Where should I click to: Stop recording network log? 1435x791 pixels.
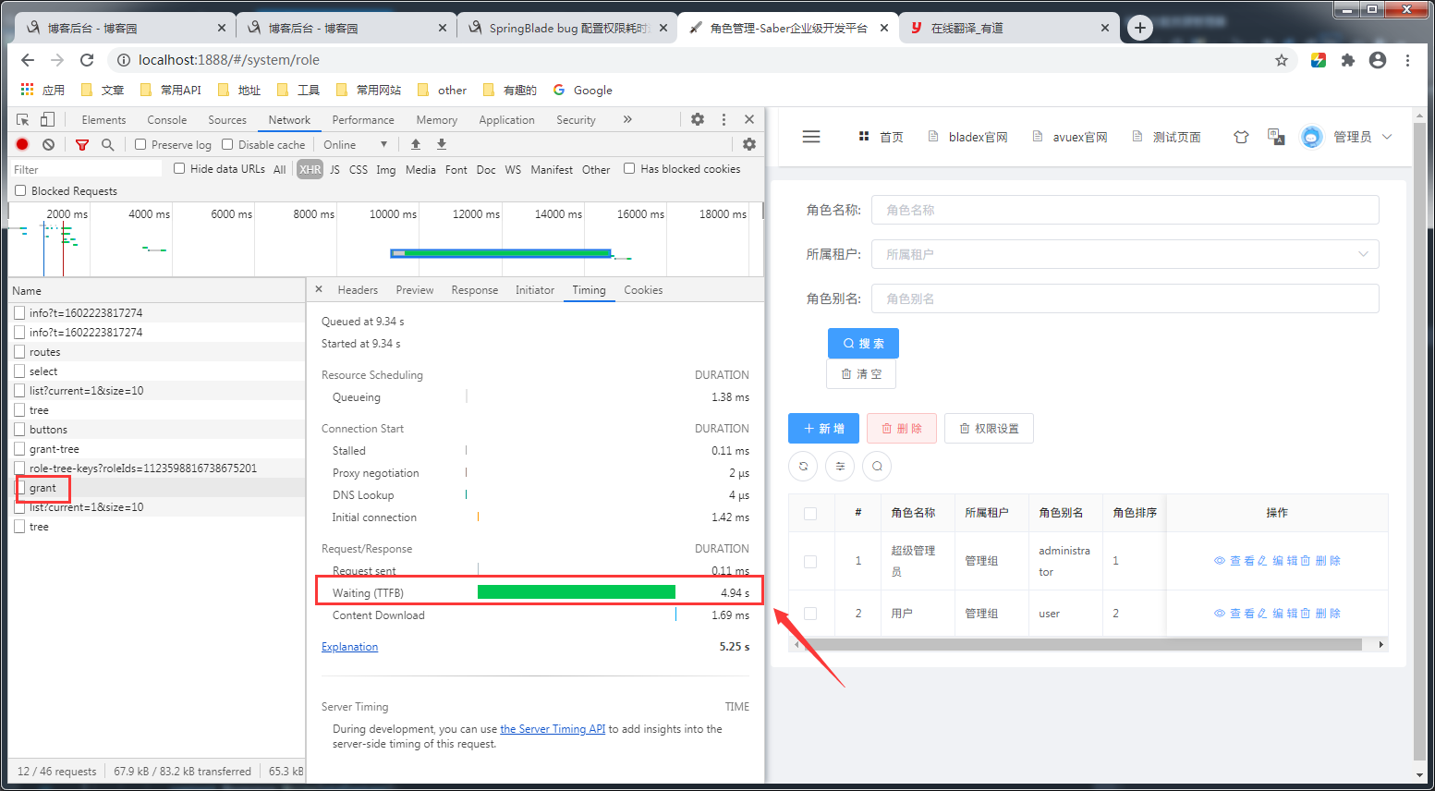(22, 144)
